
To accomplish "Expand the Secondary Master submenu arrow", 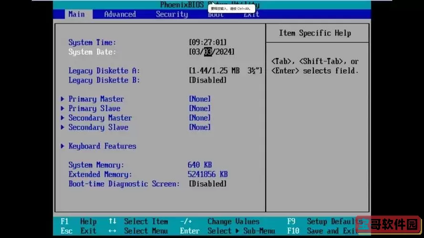I will point(62,118).
